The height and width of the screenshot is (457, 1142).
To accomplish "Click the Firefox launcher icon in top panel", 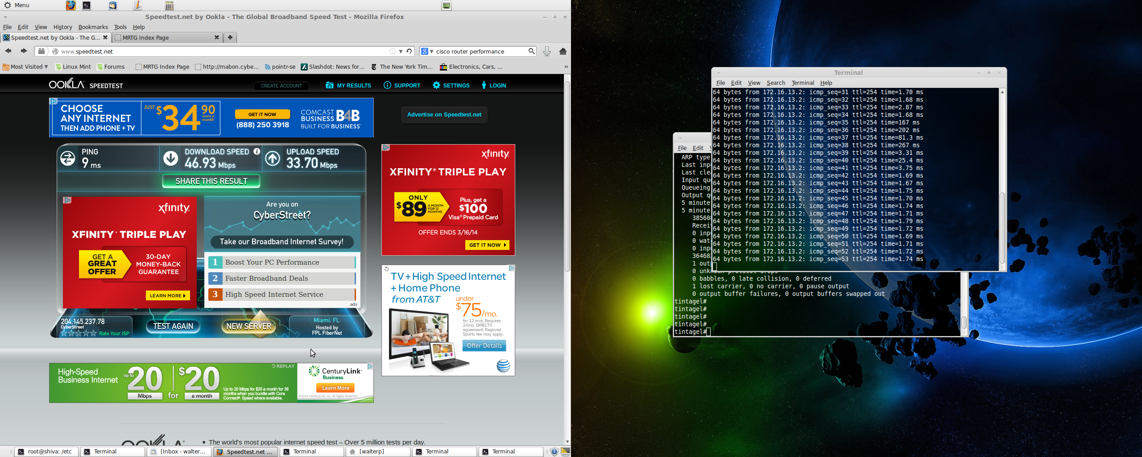I will coord(70,5).
